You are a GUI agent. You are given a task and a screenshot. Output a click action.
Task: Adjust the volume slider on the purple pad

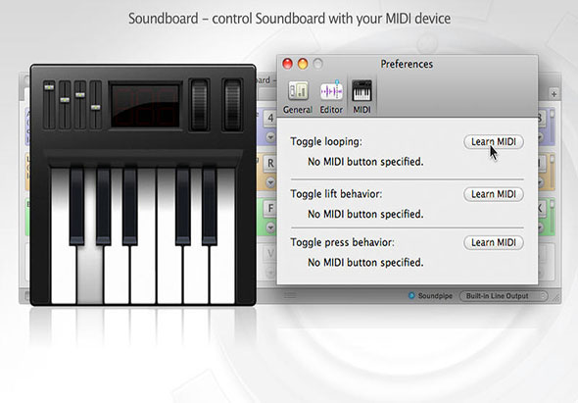point(553,126)
